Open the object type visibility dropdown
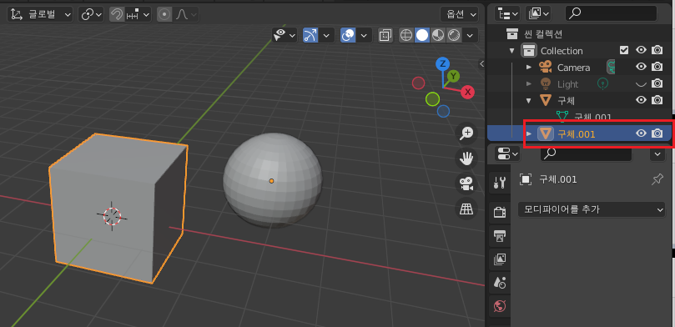Image resolution: width=675 pixels, height=327 pixels. click(285, 35)
